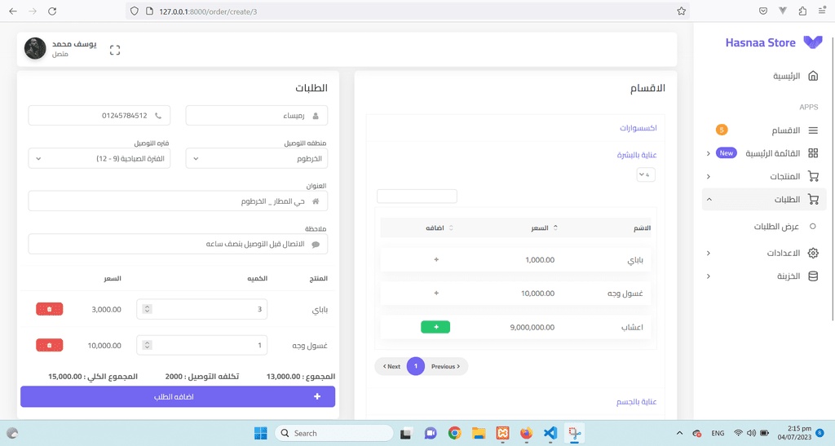Go to Previous page of products
Screen dimensions: 835x446
(446, 366)
